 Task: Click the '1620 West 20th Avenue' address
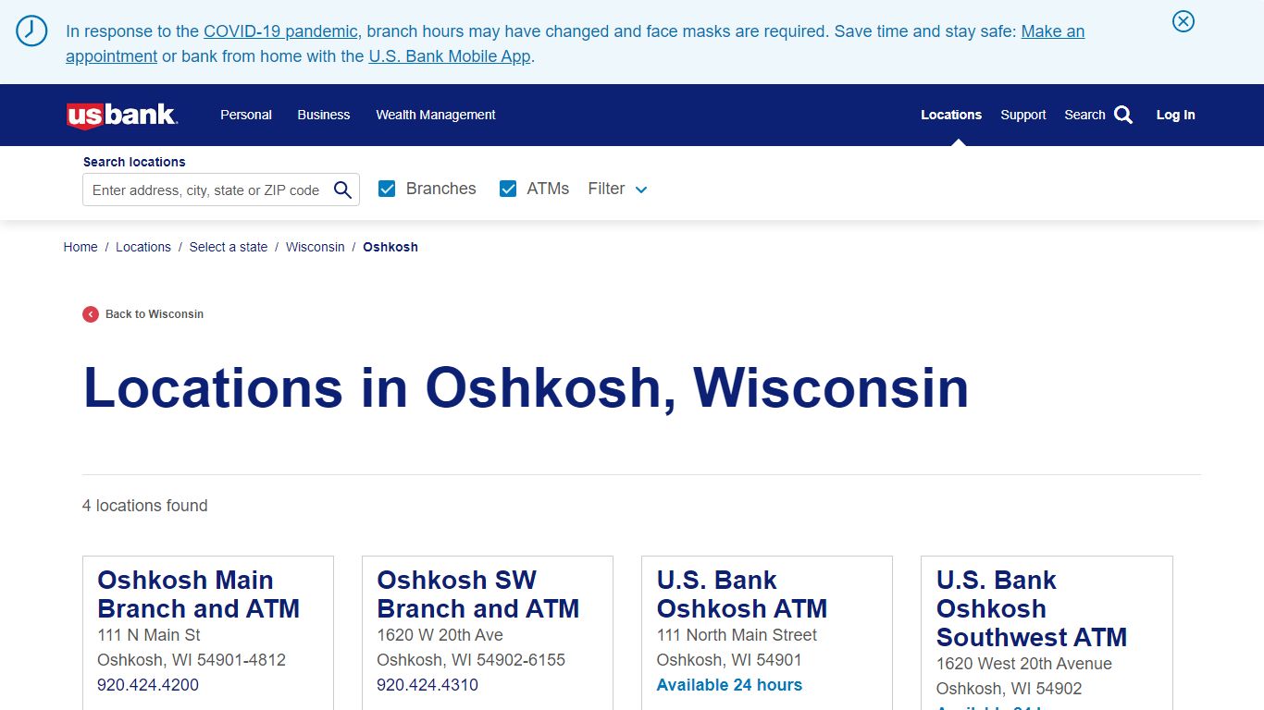pyautogui.click(x=1024, y=664)
